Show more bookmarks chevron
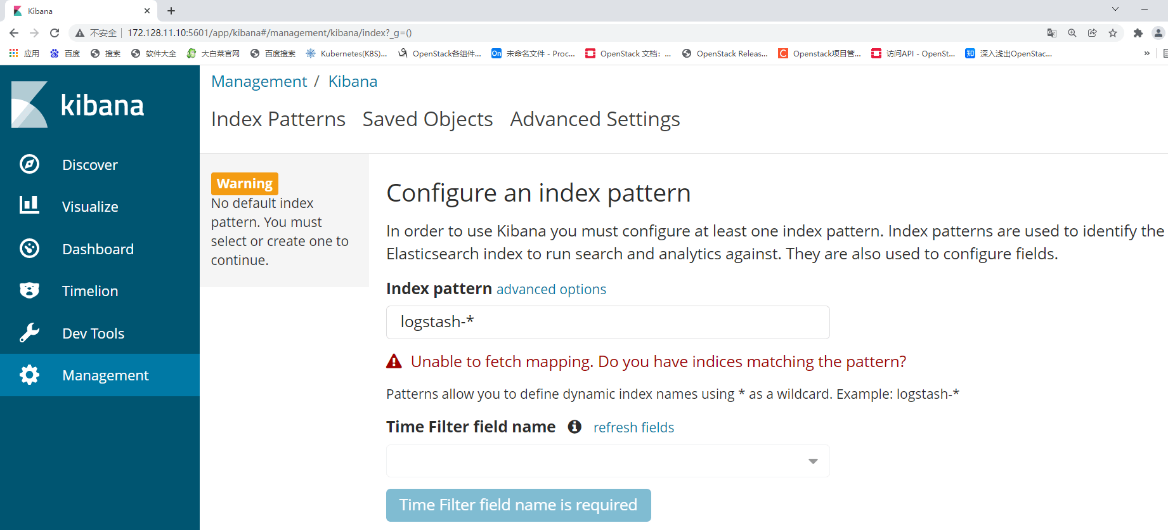 [1146, 53]
